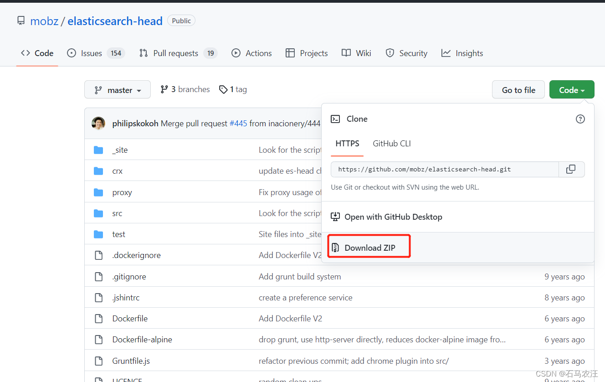Screen dimensions: 605x382
Task: Open 'Add grunt build system' commit message
Action: pos(300,277)
